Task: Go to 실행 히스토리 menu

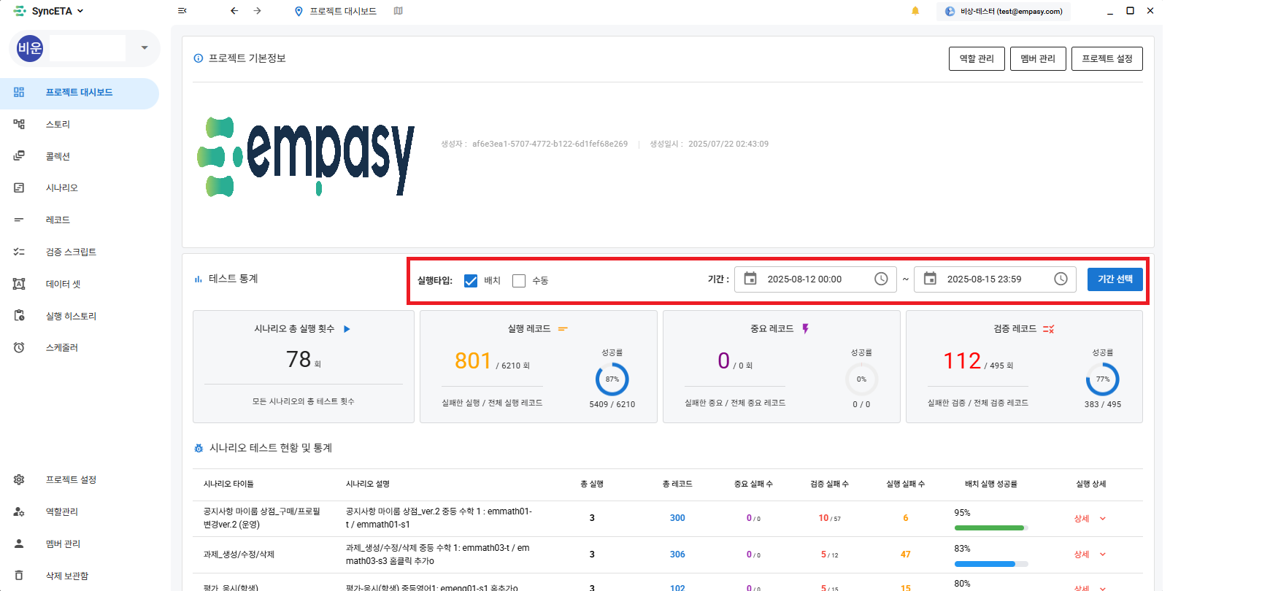Action: tap(71, 316)
